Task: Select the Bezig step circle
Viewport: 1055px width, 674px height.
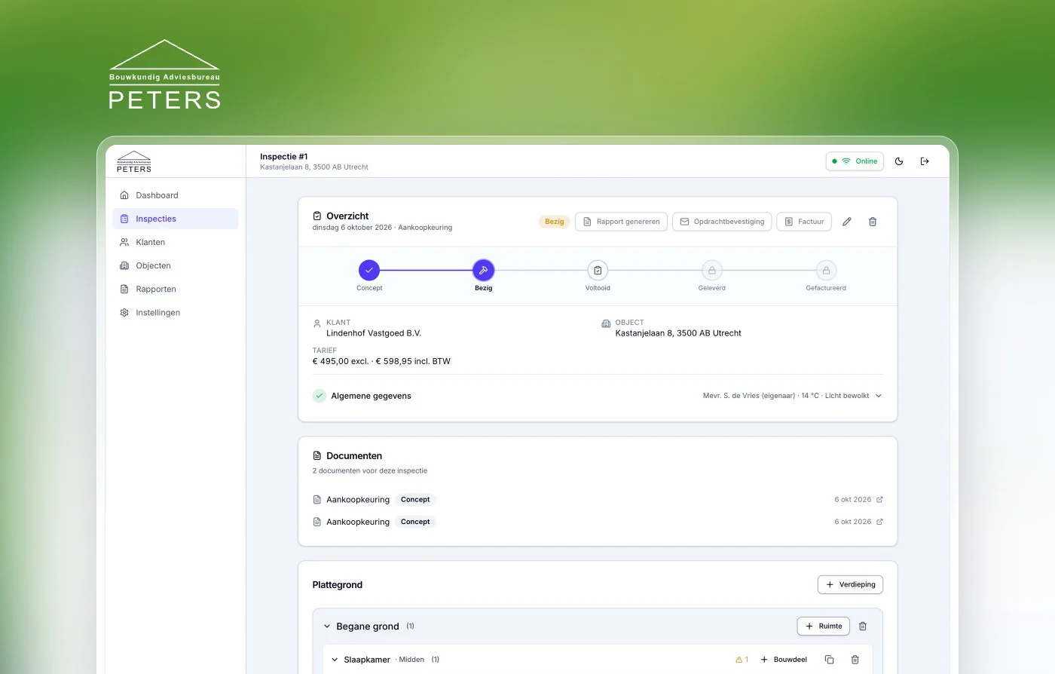Action: 484,270
